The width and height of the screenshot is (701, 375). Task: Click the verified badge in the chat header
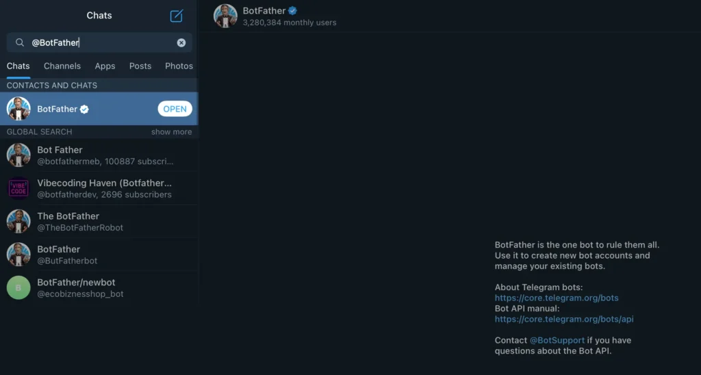tap(292, 11)
